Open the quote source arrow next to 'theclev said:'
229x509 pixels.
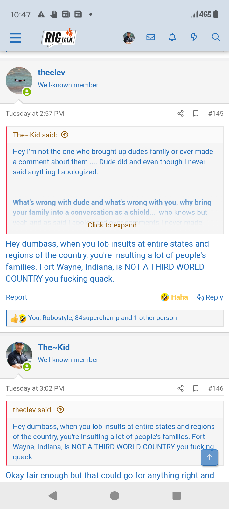60,409
